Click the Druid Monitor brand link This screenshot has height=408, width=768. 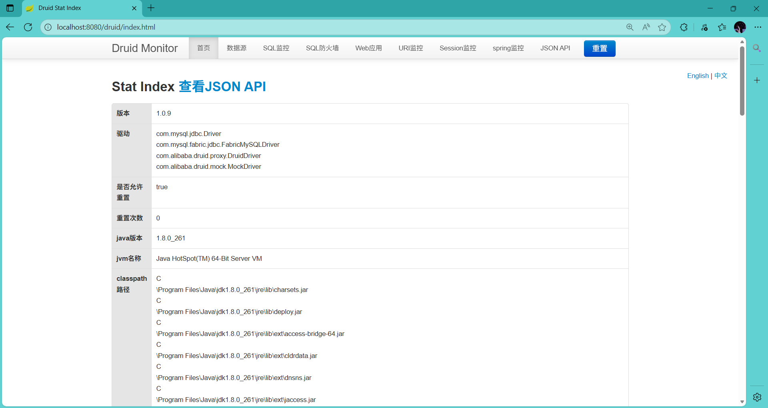pyautogui.click(x=145, y=48)
